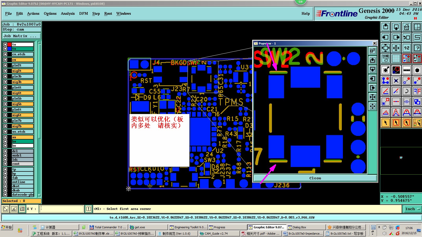Switch to Total Commander in taskbar
The image size is (422, 237).
tap(108, 227)
